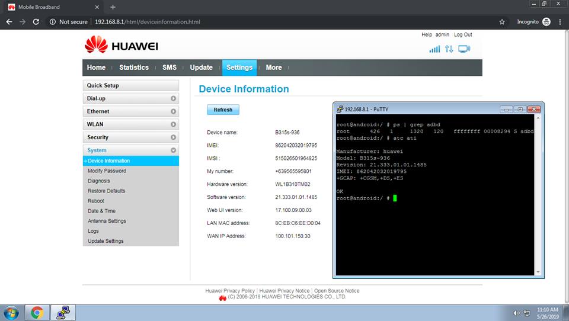Open the Quick Setup section

click(130, 85)
